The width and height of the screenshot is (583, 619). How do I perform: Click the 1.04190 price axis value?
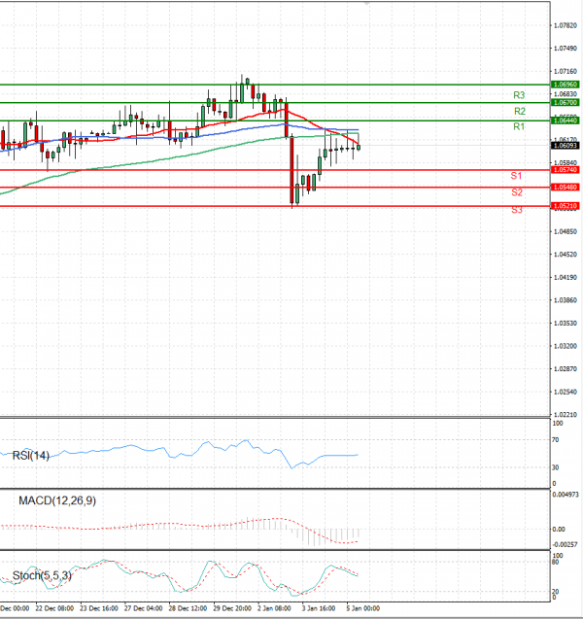coord(566,278)
